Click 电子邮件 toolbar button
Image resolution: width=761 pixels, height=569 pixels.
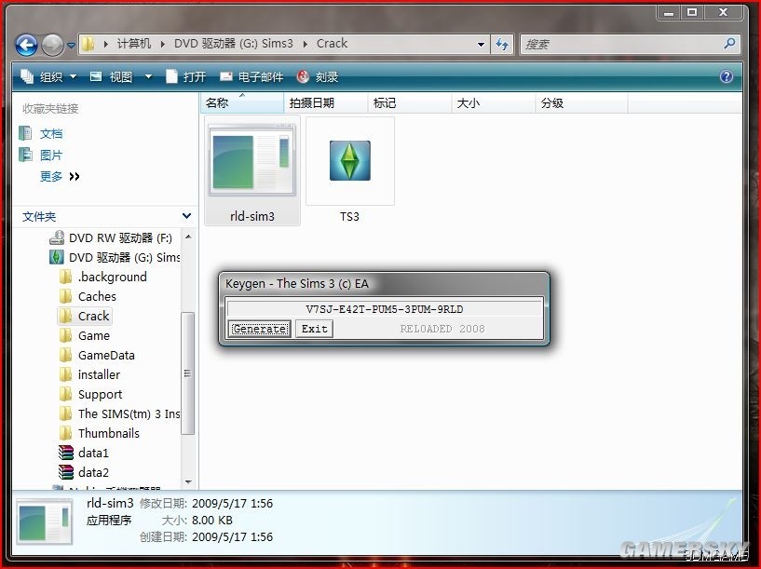251,76
